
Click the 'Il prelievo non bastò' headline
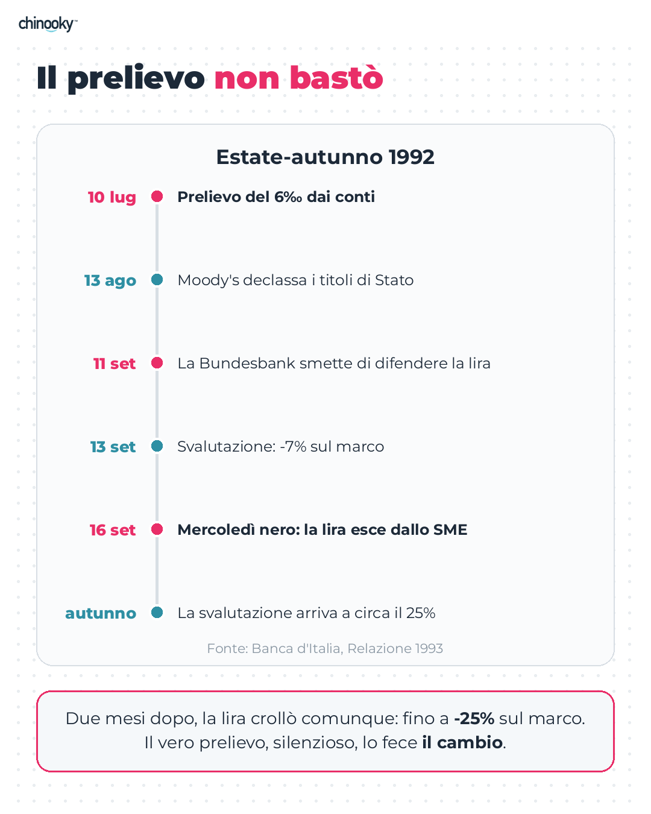pyautogui.click(x=210, y=78)
